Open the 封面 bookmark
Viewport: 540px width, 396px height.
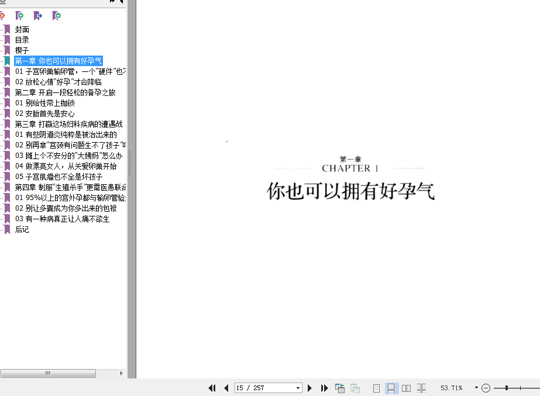tap(22, 30)
